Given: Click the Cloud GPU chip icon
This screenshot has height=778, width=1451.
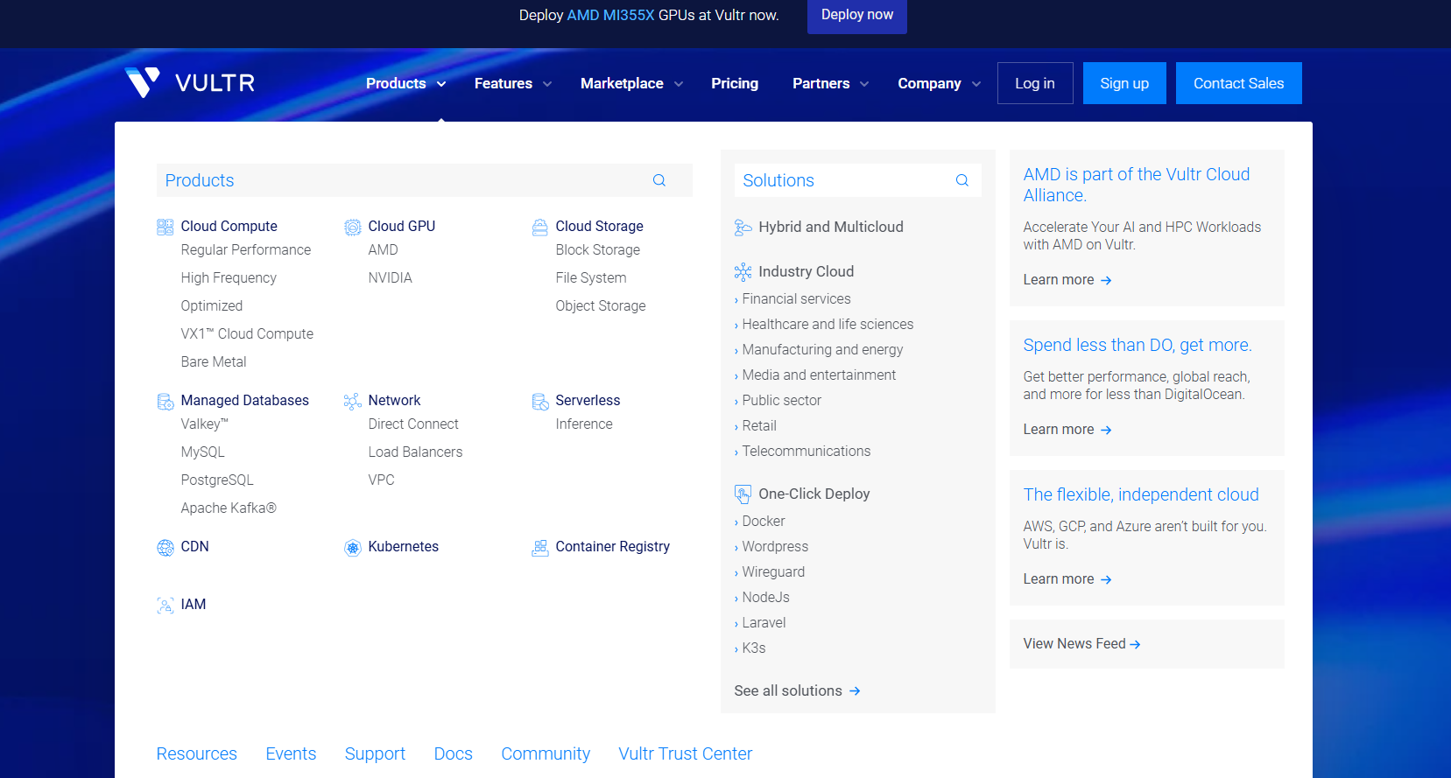Looking at the screenshot, I should [352, 228].
